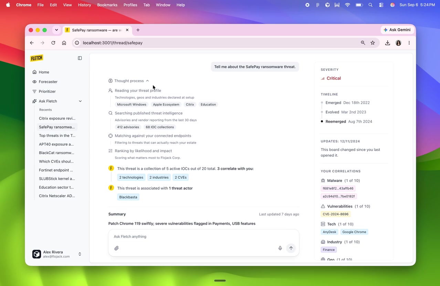
Task: Select the 2 technologies correlation chip
Action: coord(131,177)
